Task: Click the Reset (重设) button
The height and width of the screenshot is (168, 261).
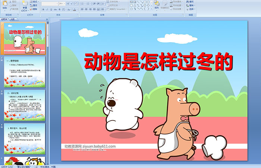Action: 35,6
